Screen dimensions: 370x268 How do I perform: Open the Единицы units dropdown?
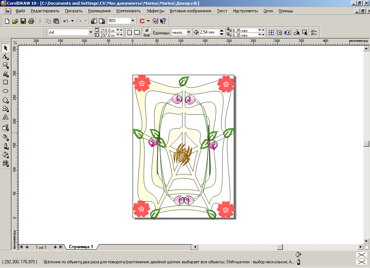pyautogui.click(x=189, y=32)
